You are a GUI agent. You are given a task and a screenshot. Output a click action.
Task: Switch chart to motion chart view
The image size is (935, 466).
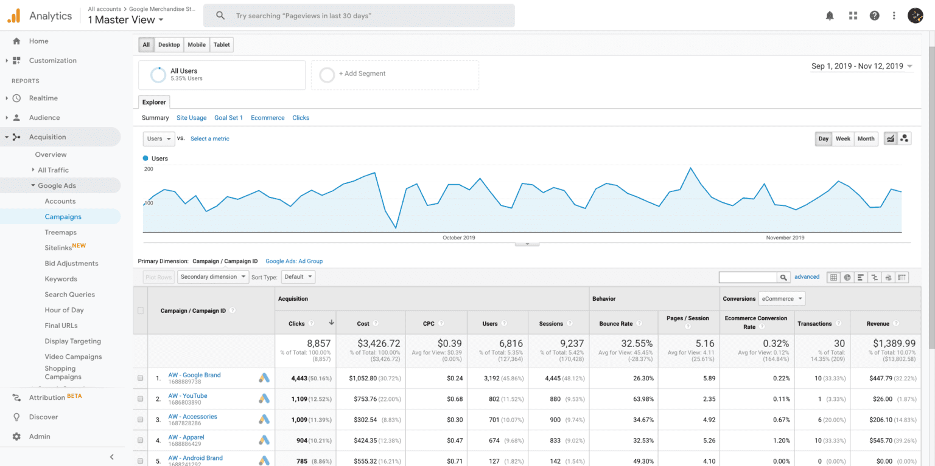(x=905, y=139)
